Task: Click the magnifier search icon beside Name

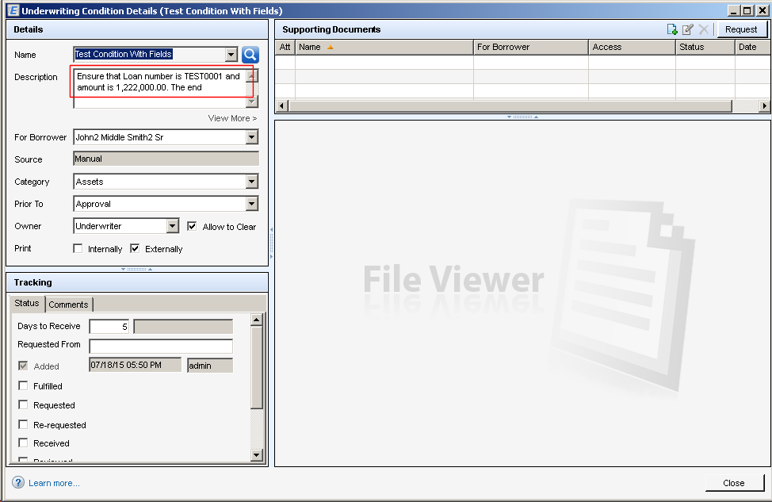Action: [x=250, y=55]
